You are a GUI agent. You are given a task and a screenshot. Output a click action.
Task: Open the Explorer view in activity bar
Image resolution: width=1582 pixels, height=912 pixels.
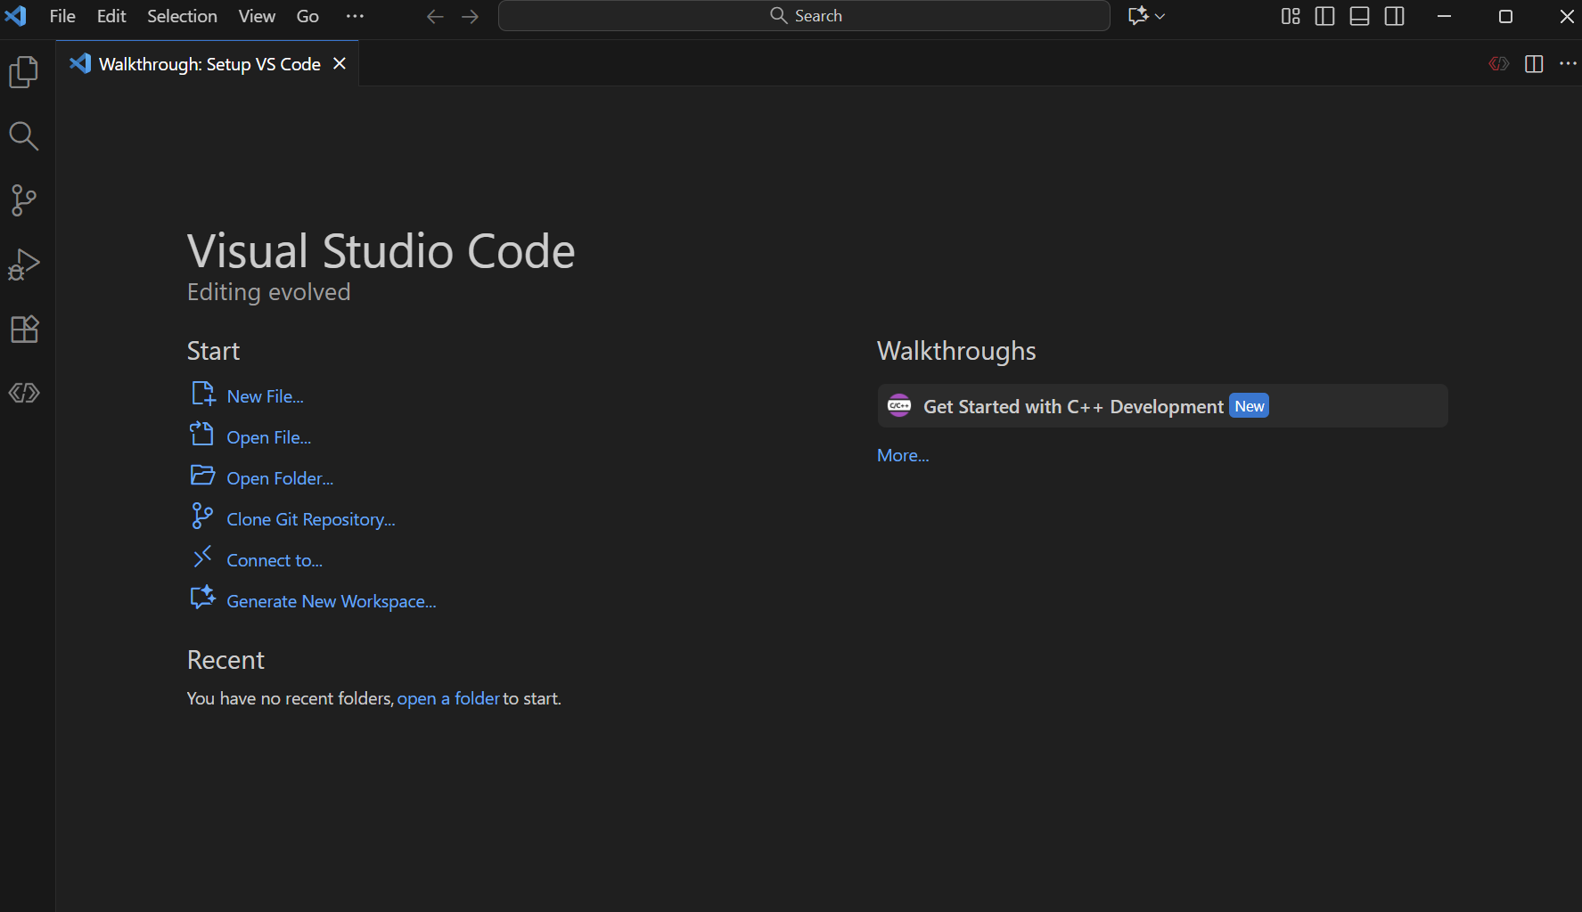pyautogui.click(x=24, y=72)
